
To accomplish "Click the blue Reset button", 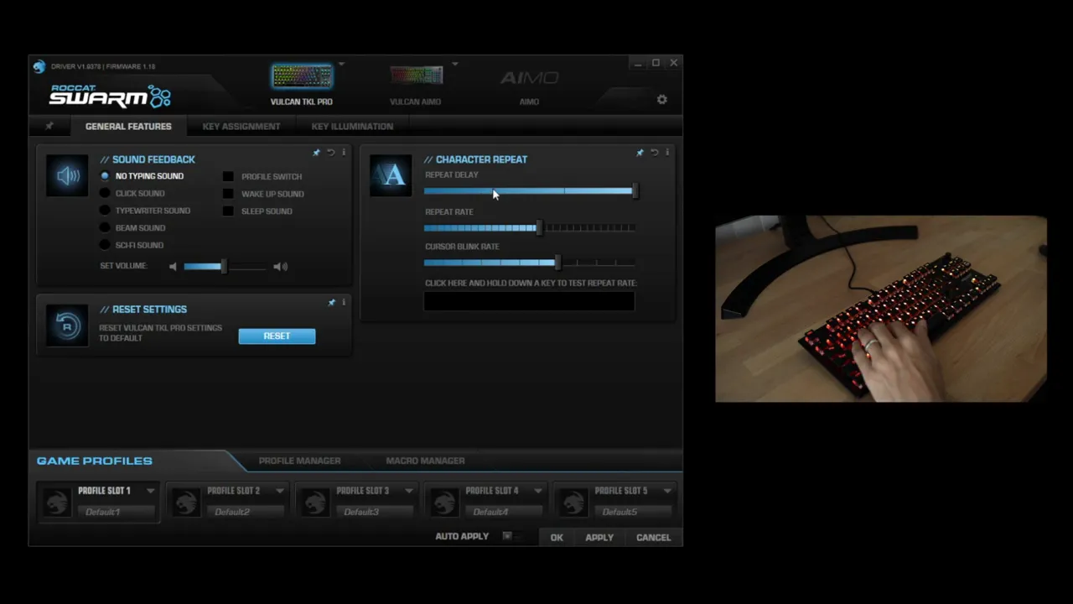I will (x=277, y=336).
